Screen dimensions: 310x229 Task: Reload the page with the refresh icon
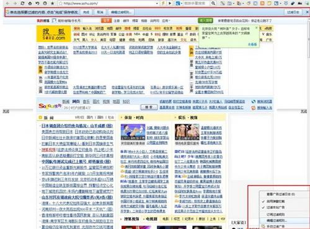(22, 3)
